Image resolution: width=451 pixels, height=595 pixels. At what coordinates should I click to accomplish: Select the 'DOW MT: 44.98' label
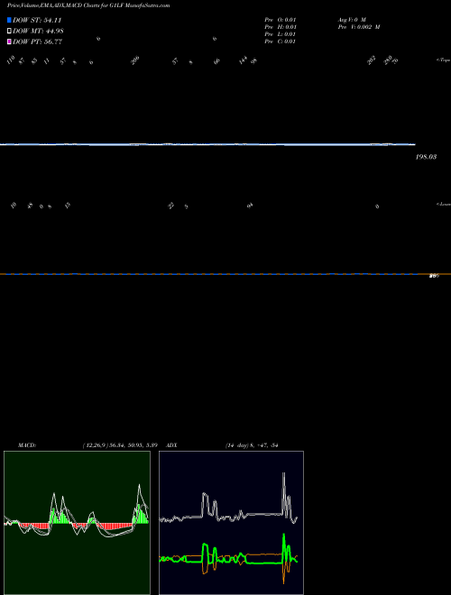(x=39, y=32)
